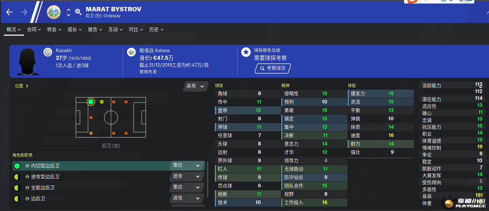
Task: Select the 进攻型边后卫 role indicator
Action: pos(17,177)
